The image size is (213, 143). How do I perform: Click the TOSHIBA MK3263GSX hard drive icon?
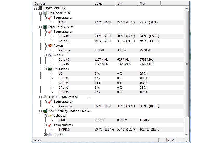coord(45,97)
